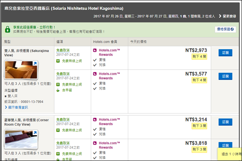Click 兌換 checkmark in NT$3,577 row
242x161 pixels.
95,89
